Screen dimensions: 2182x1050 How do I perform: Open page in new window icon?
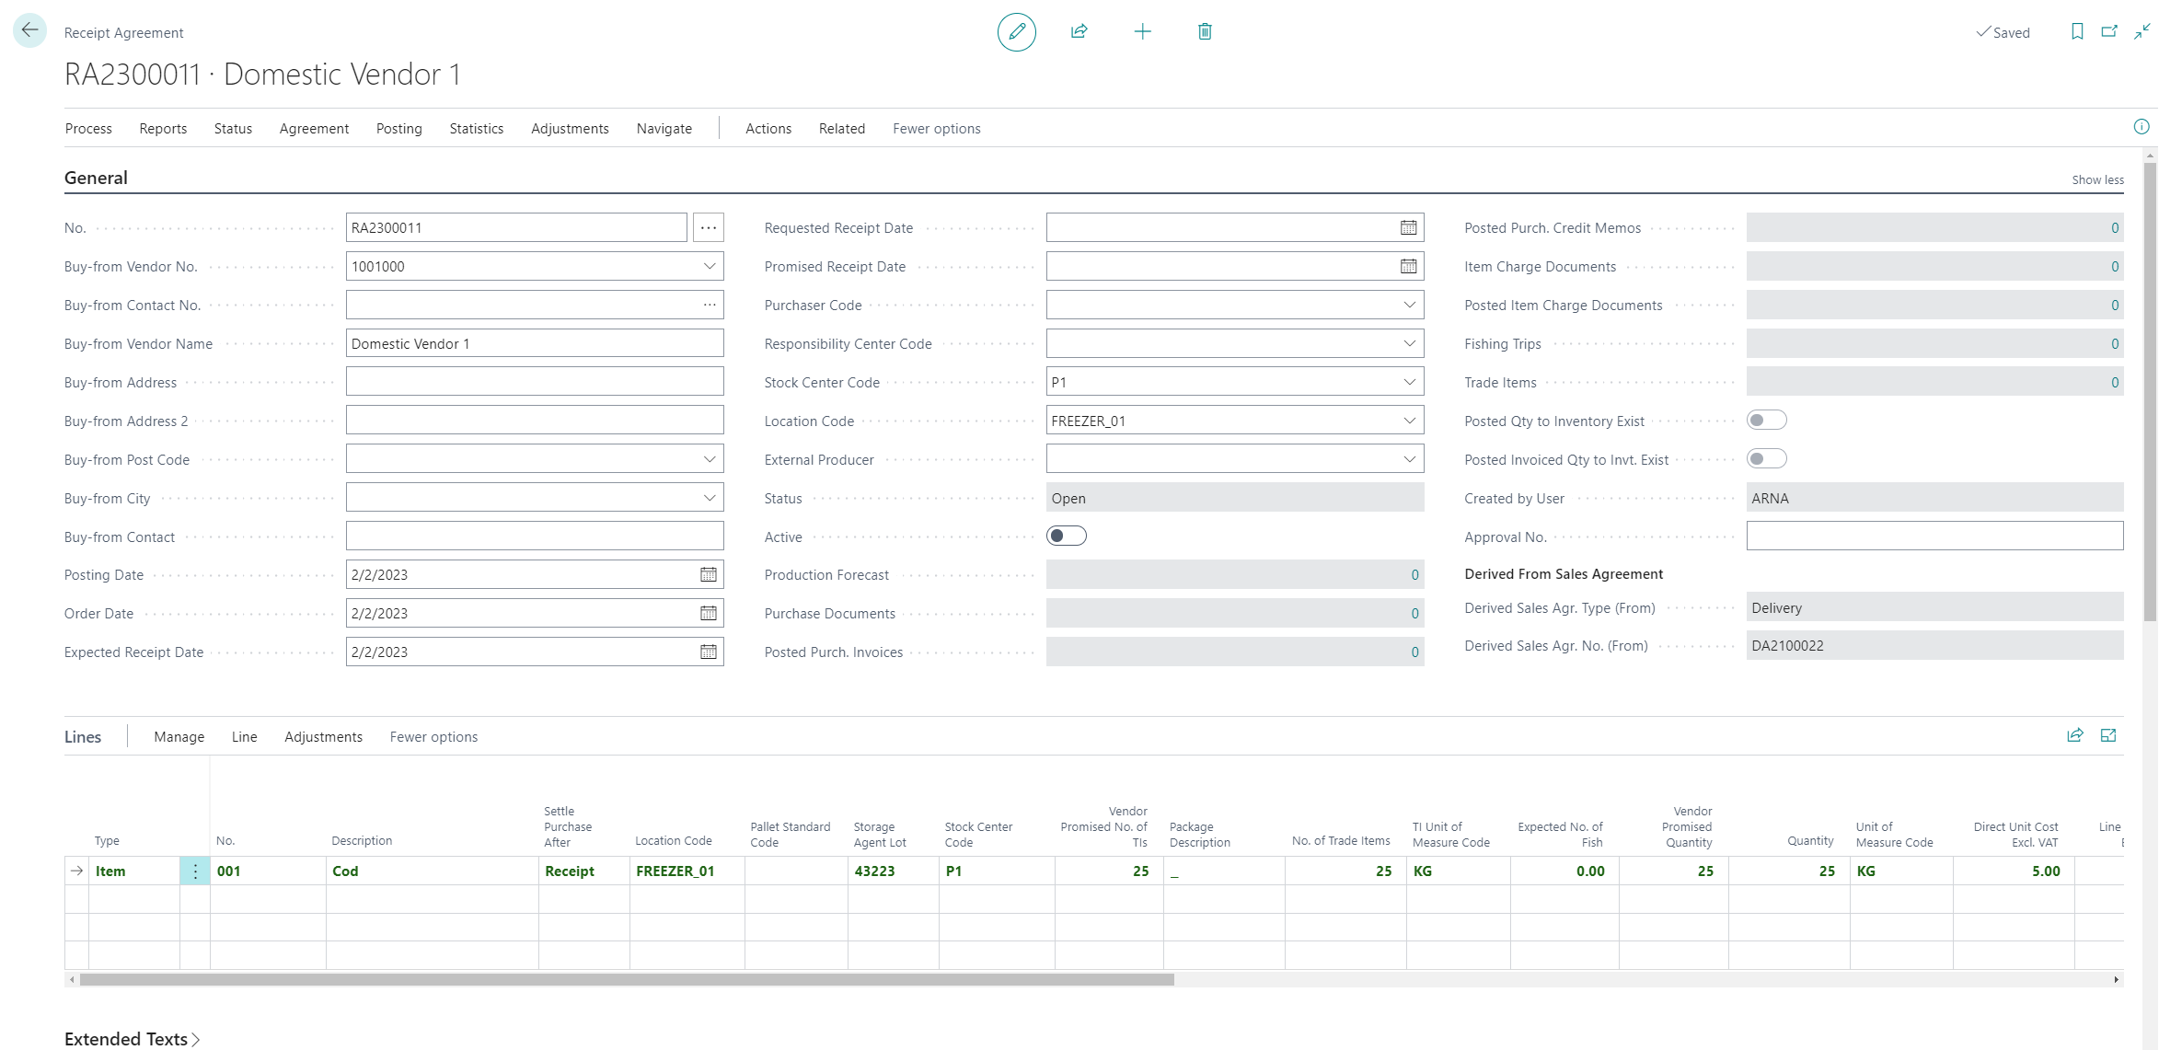[2109, 32]
